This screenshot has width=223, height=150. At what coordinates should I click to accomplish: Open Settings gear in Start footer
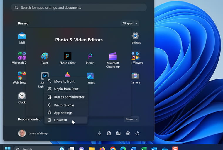128,133
